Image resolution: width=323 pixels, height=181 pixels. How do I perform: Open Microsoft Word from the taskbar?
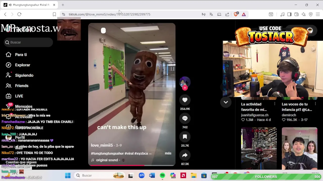[152, 175]
